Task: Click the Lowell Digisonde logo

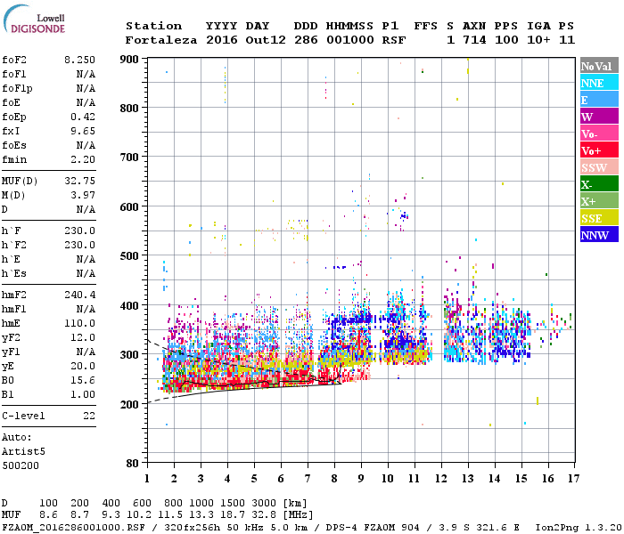Action: 34,19
